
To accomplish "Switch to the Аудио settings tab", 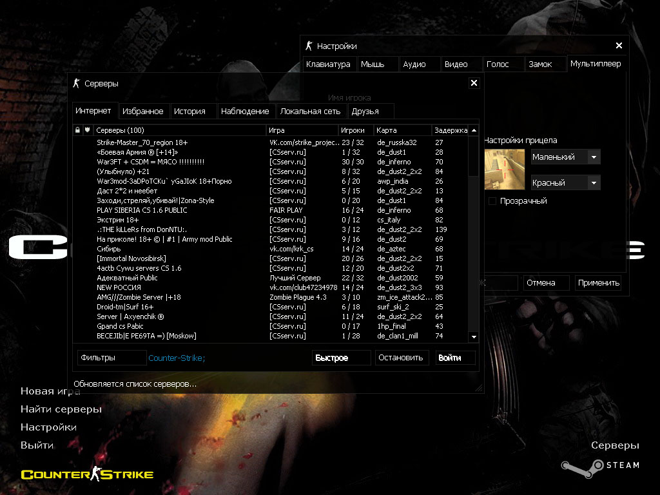I will tap(419, 64).
